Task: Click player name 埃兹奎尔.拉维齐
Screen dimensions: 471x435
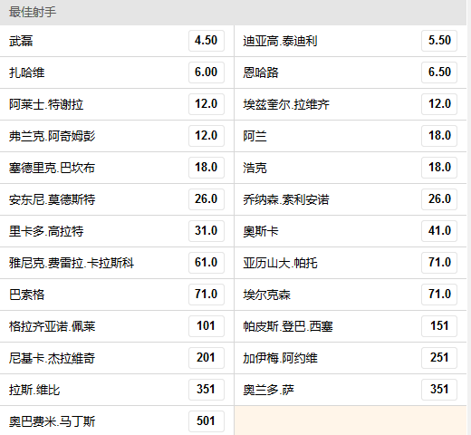Action: (x=286, y=104)
